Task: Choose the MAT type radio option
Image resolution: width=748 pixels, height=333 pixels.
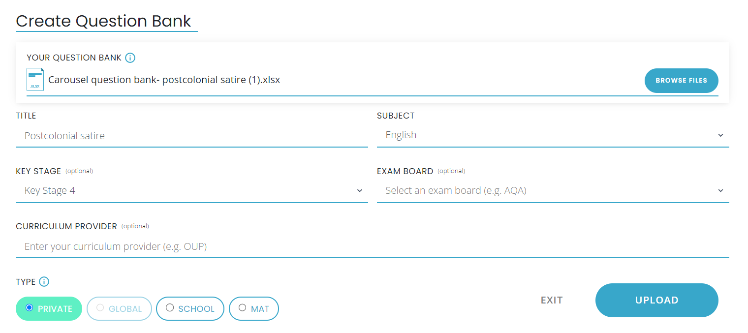Action: (242, 308)
